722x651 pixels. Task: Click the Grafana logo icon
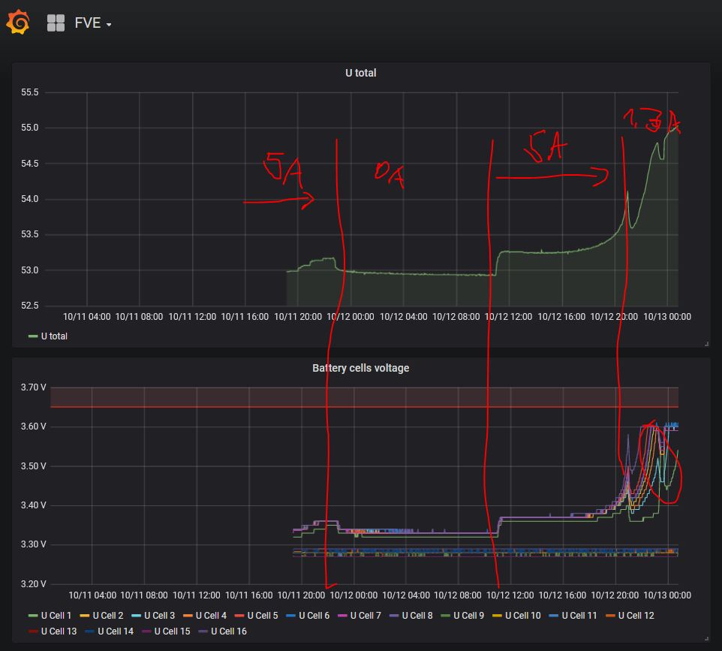coord(18,23)
